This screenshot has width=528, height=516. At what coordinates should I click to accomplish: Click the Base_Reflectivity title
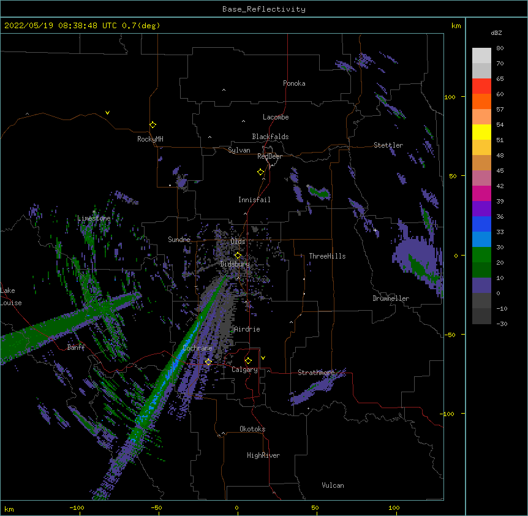click(264, 9)
